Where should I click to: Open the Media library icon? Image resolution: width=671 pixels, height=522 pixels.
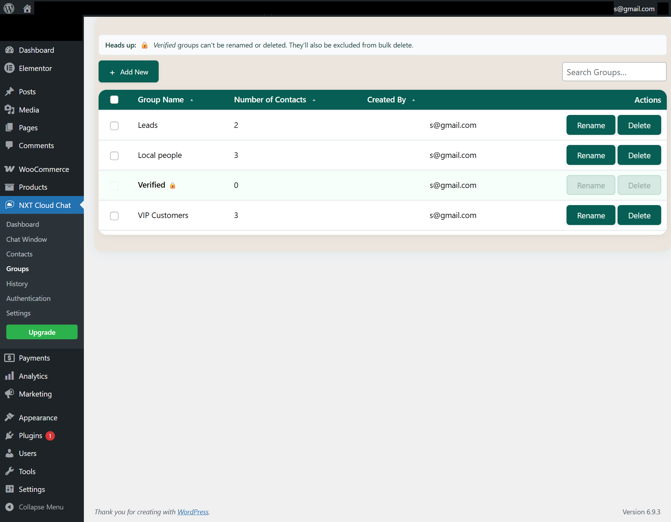tap(9, 110)
